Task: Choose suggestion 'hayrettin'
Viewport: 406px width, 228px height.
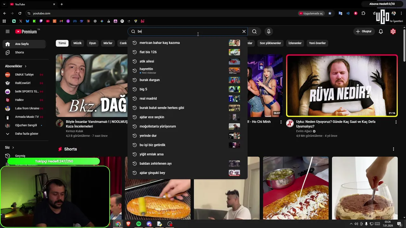Action: pyautogui.click(x=187, y=71)
